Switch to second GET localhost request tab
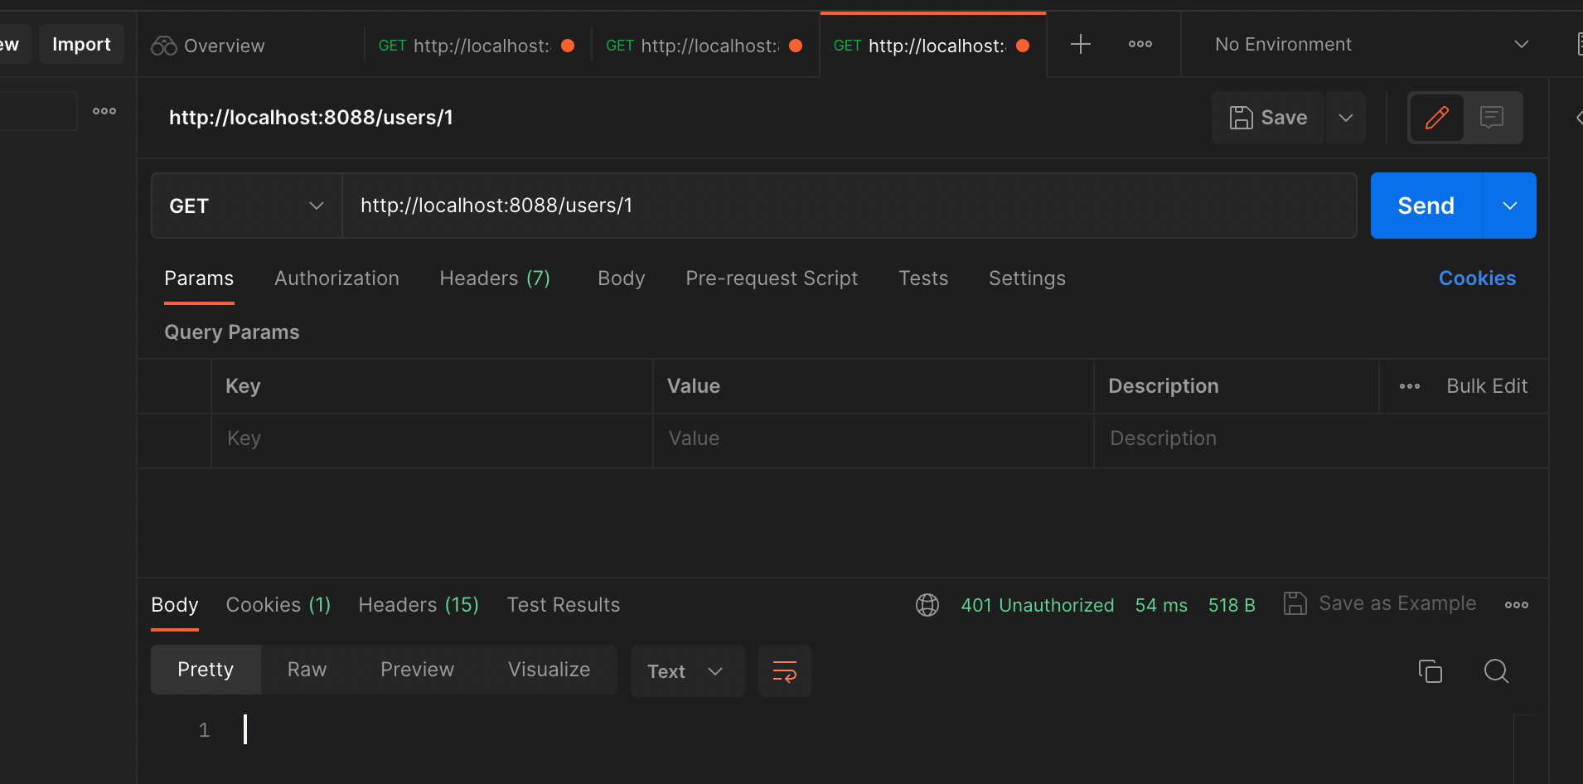 704,46
